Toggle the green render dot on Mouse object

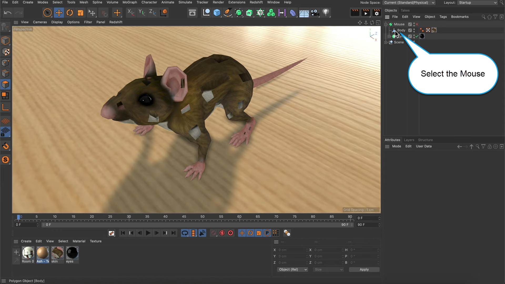[414, 25]
